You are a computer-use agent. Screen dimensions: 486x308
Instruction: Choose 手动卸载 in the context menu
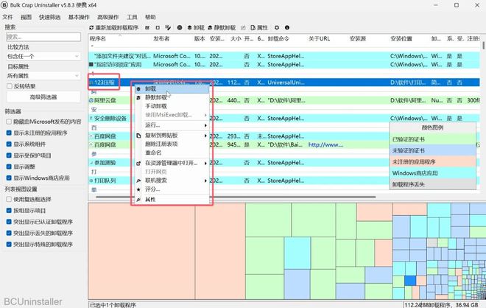[x=172, y=106]
